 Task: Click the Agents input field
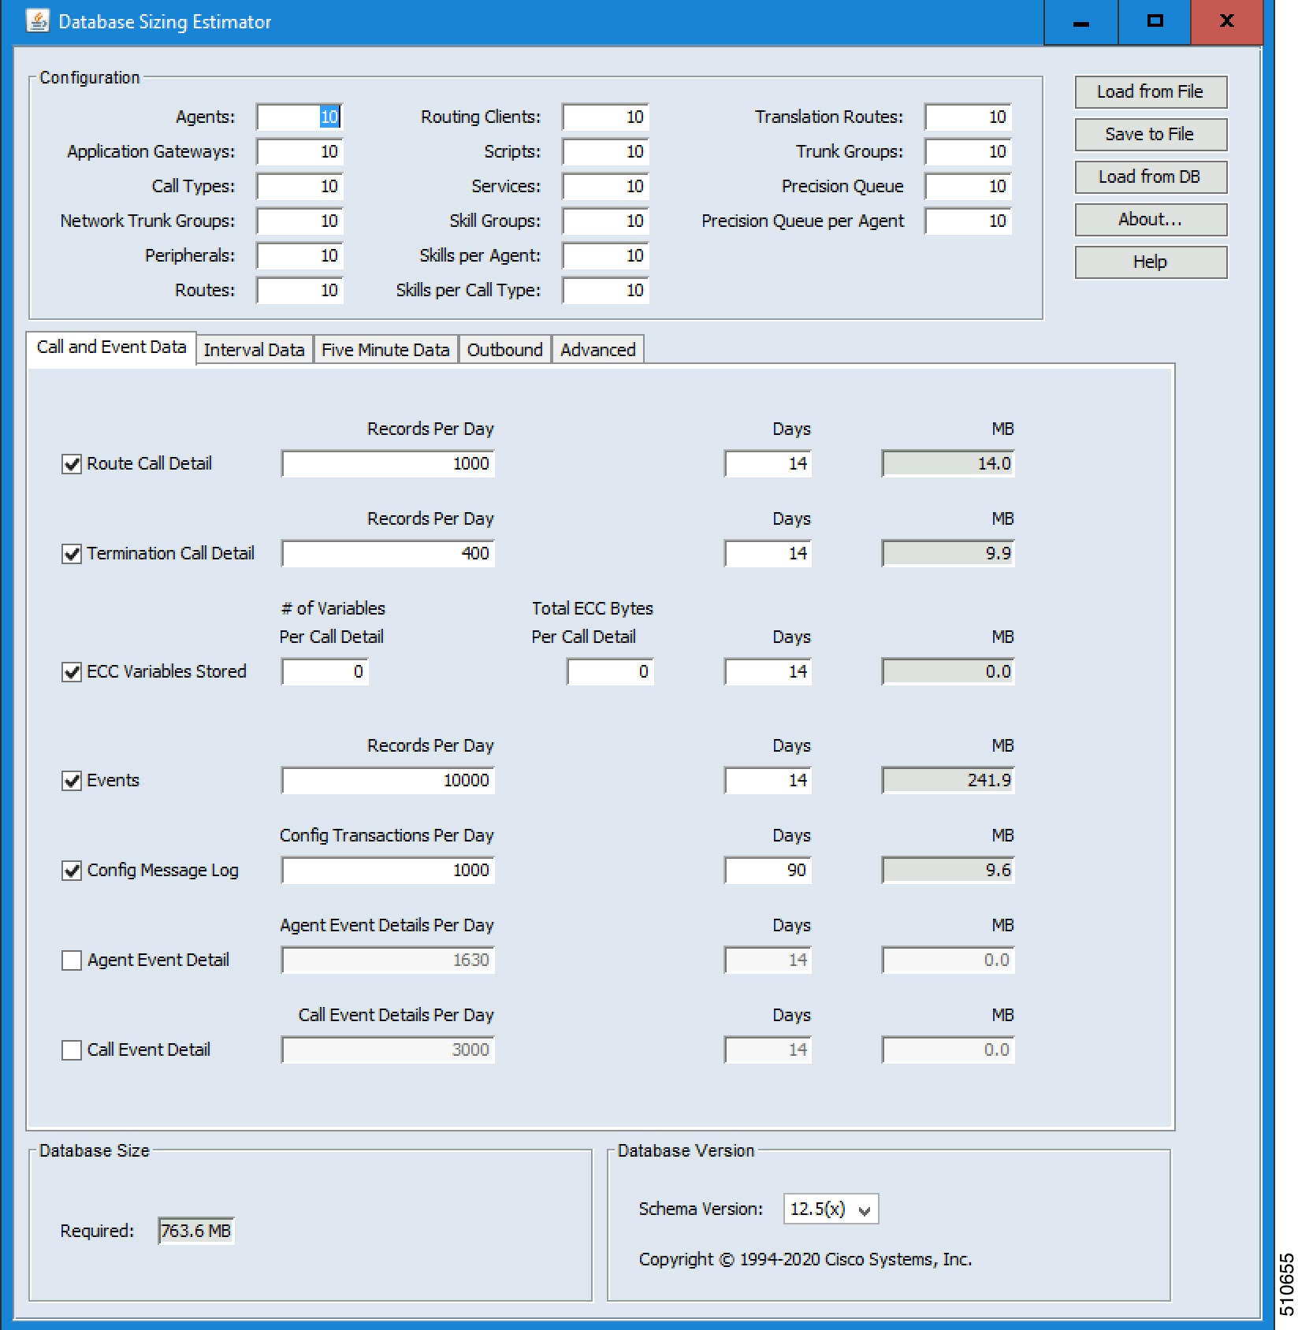pyautogui.click(x=299, y=117)
